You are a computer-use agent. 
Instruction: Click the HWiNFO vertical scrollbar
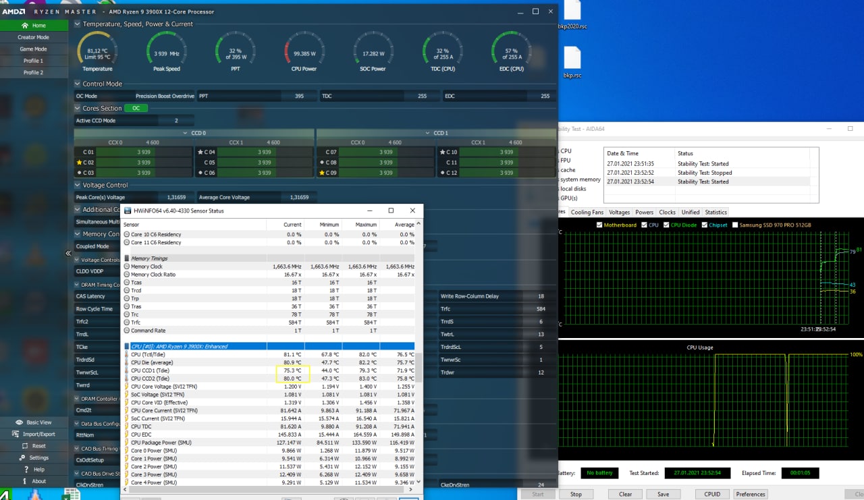pyautogui.click(x=418, y=368)
